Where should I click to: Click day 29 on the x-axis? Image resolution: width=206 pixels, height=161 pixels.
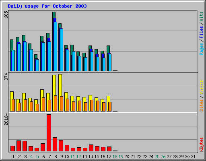point(181,157)
